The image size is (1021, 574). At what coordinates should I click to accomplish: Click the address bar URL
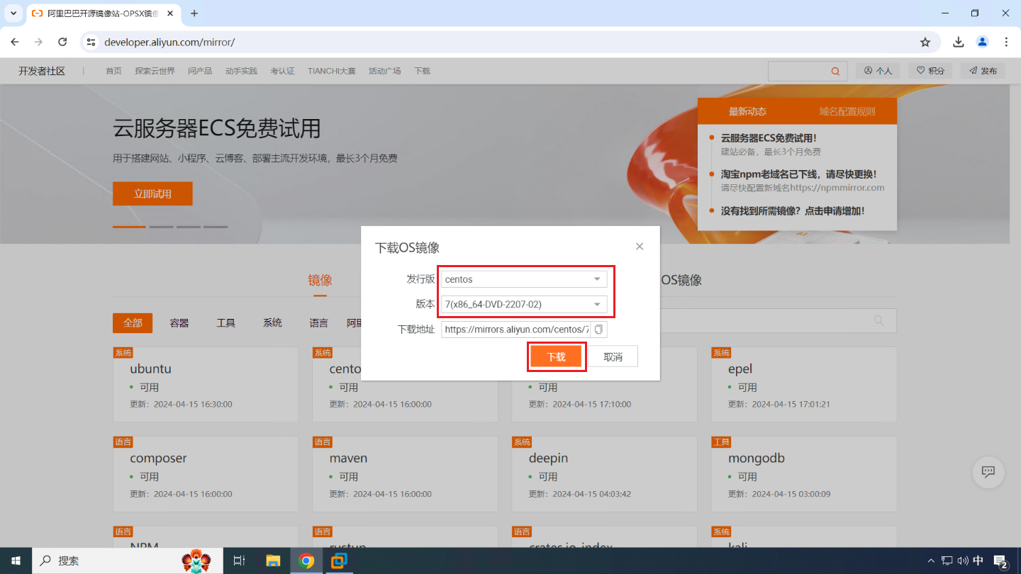[169, 42]
